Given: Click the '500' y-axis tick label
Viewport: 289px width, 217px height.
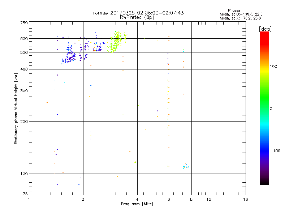Looking at the screenshot, I should coord(24,52).
